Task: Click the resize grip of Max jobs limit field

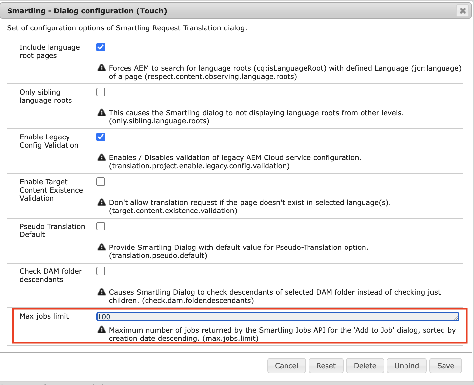Action: [x=455, y=318]
